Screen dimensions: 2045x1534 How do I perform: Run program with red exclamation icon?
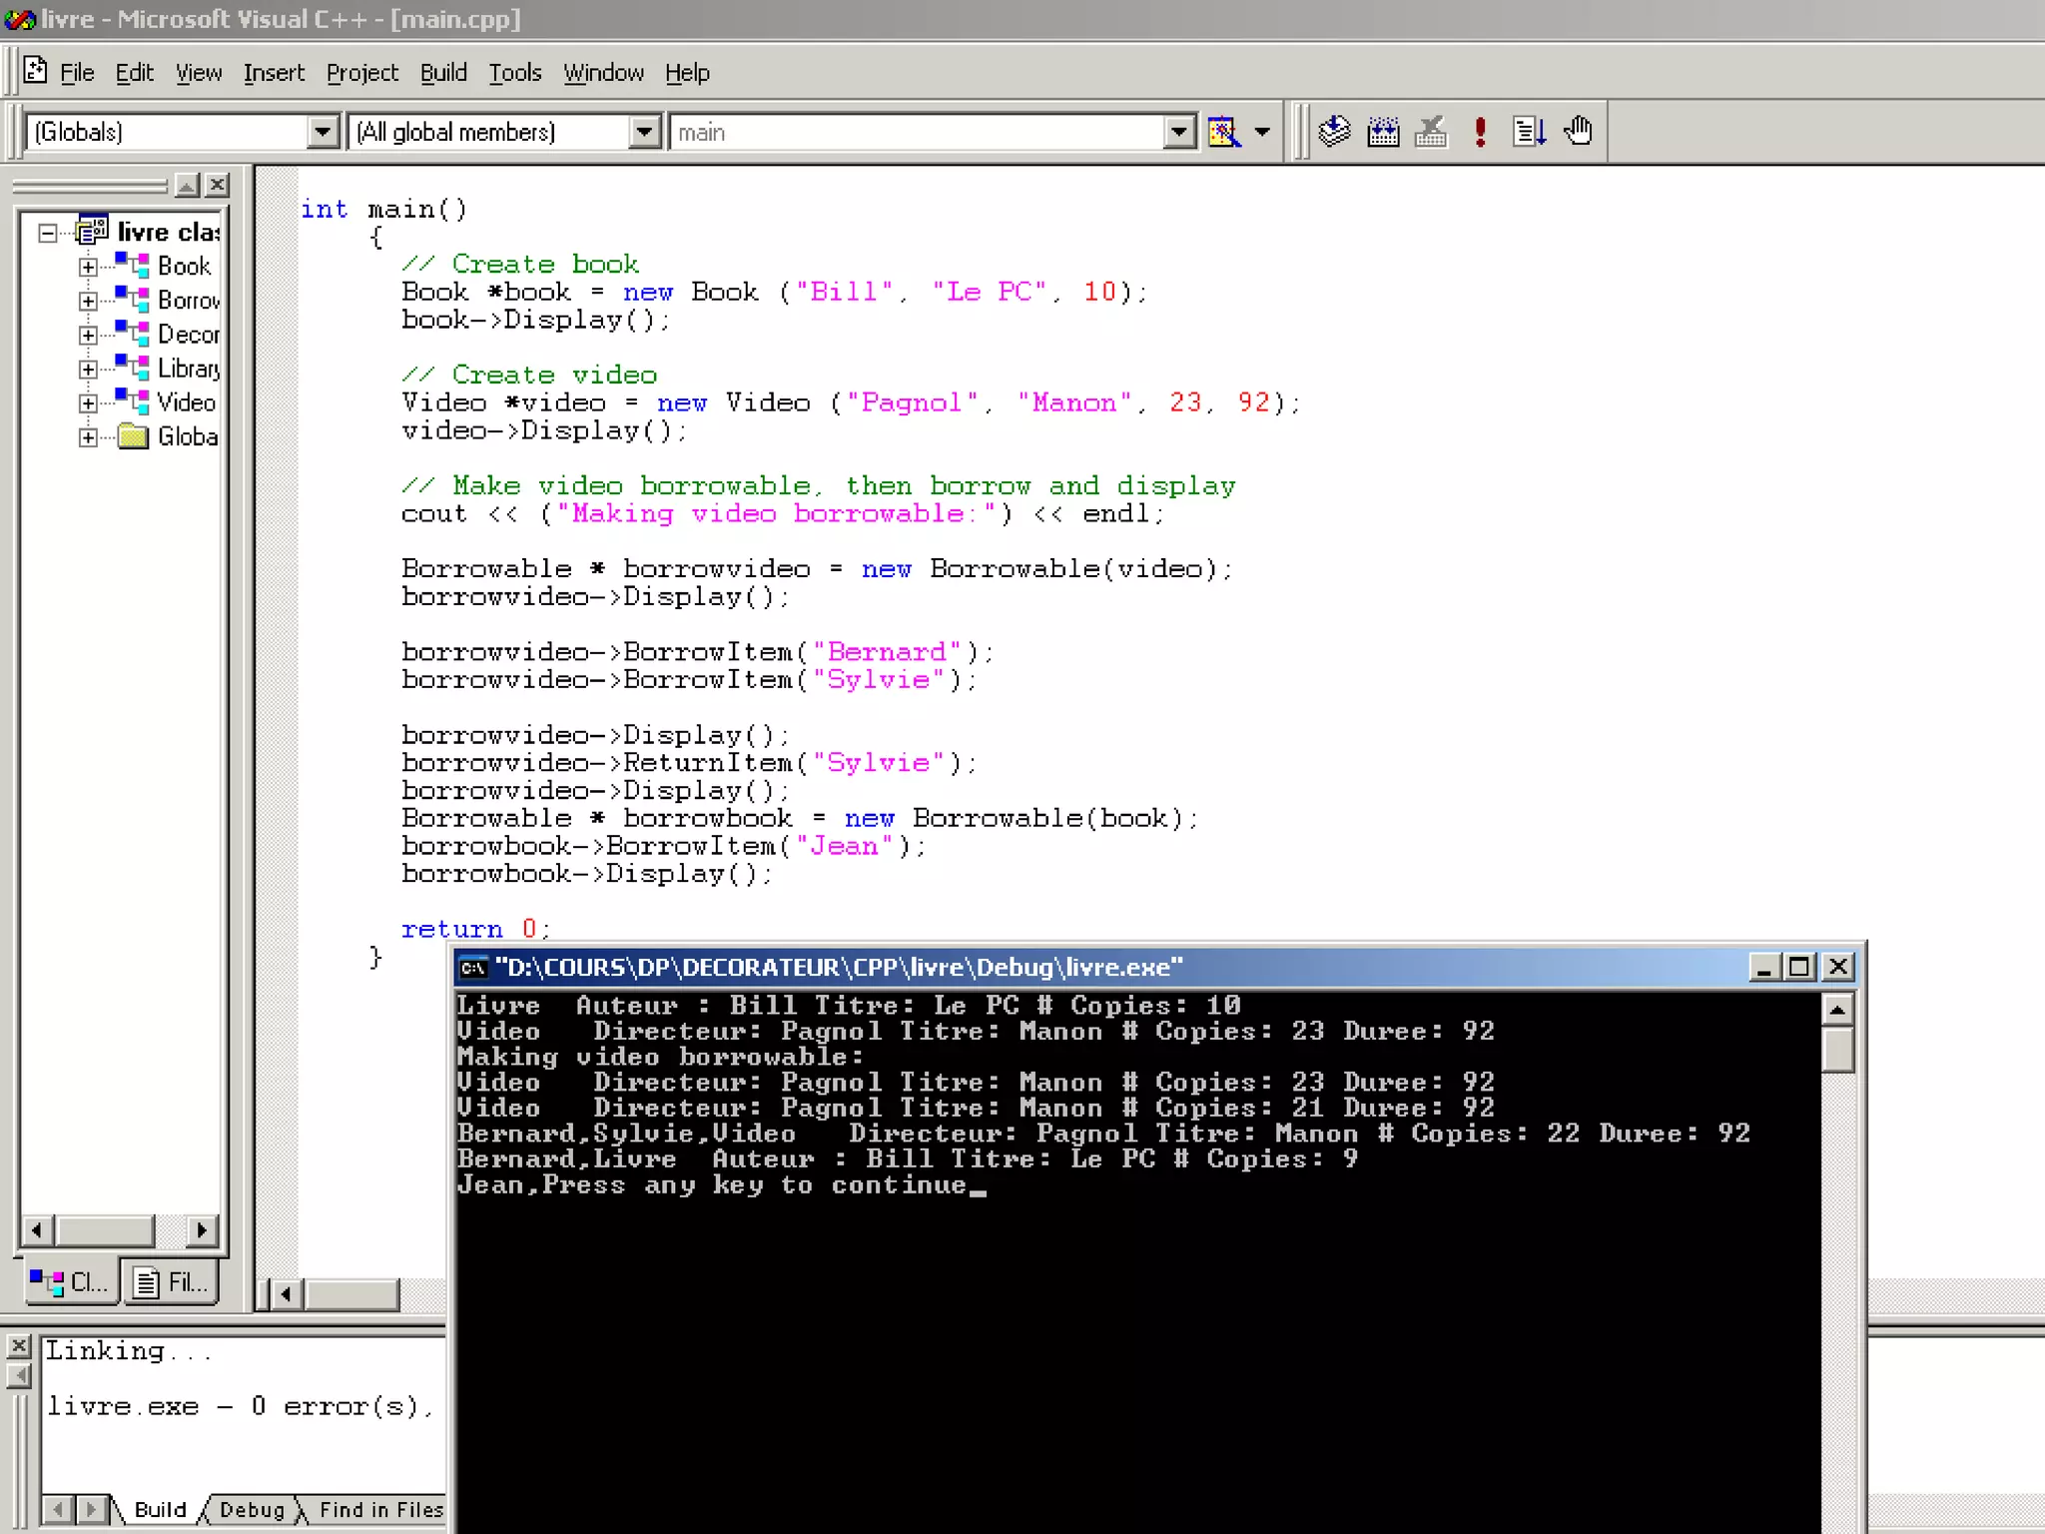click(x=1480, y=131)
